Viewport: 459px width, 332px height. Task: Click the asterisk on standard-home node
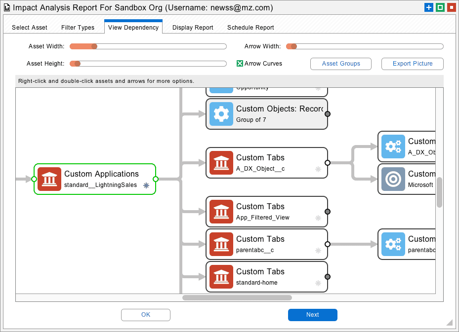[318, 283]
